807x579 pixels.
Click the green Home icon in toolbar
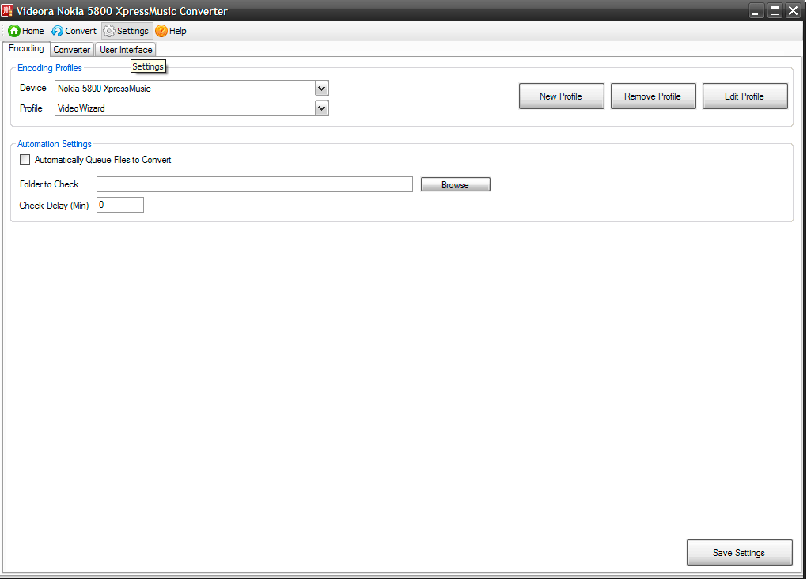point(14,31)
